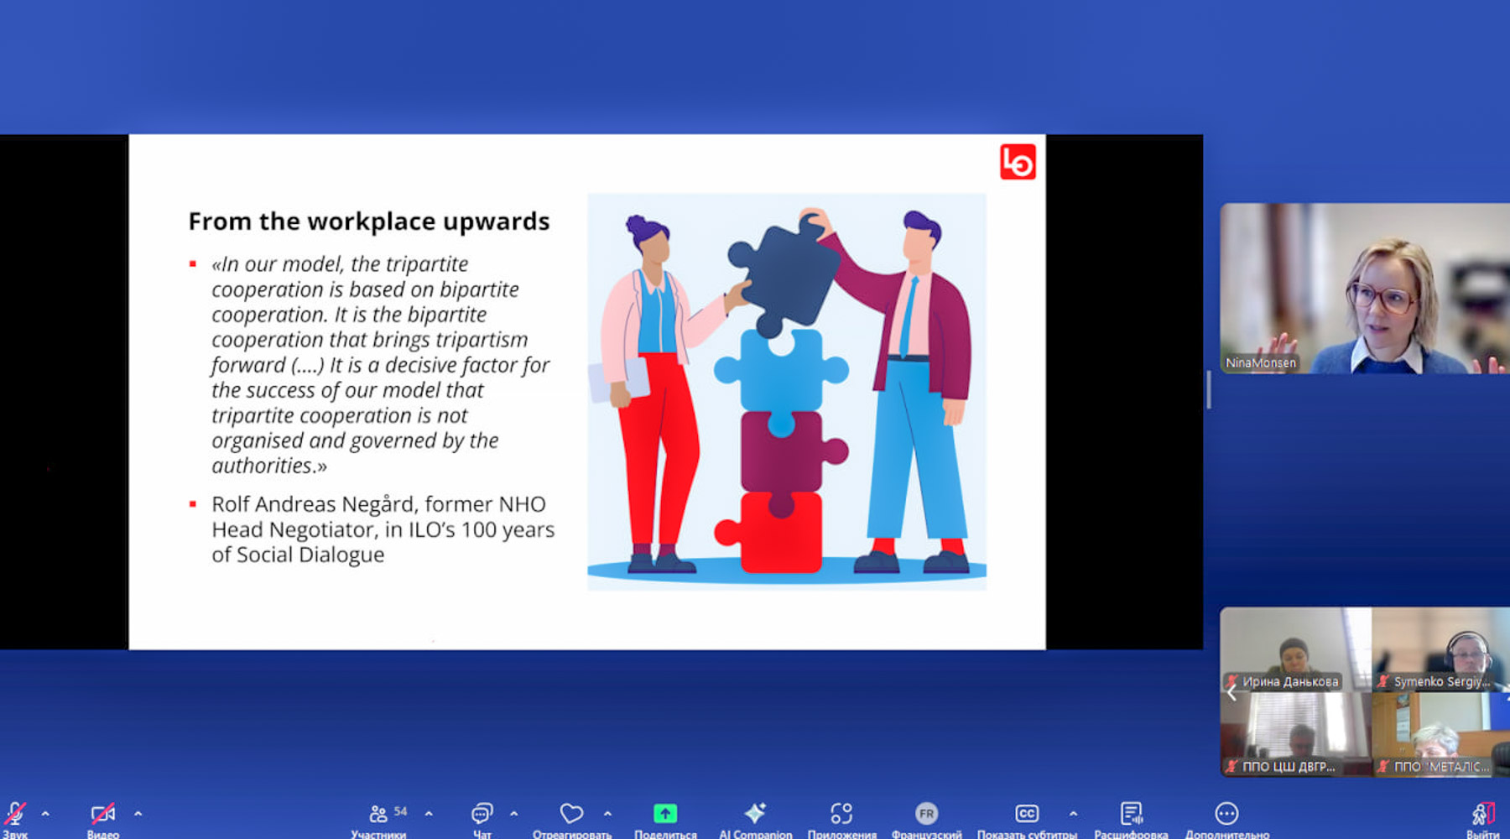Open the Расшифровка transcript icon

click(x=1131, y=814)
